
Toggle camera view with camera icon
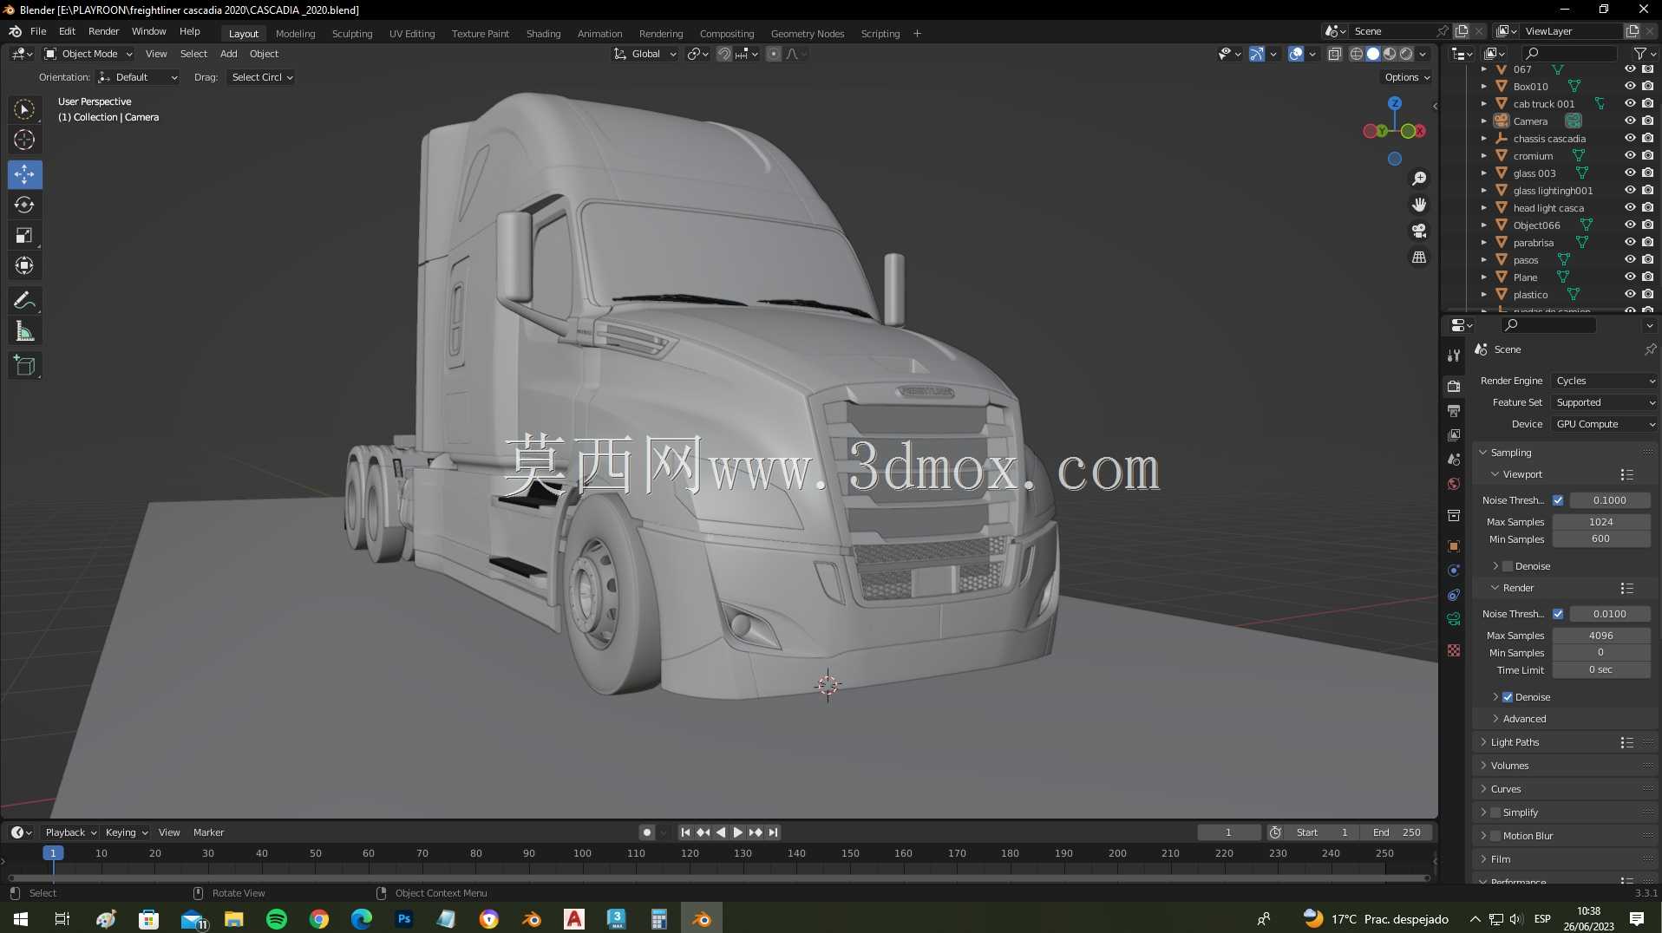point(1419,231)
